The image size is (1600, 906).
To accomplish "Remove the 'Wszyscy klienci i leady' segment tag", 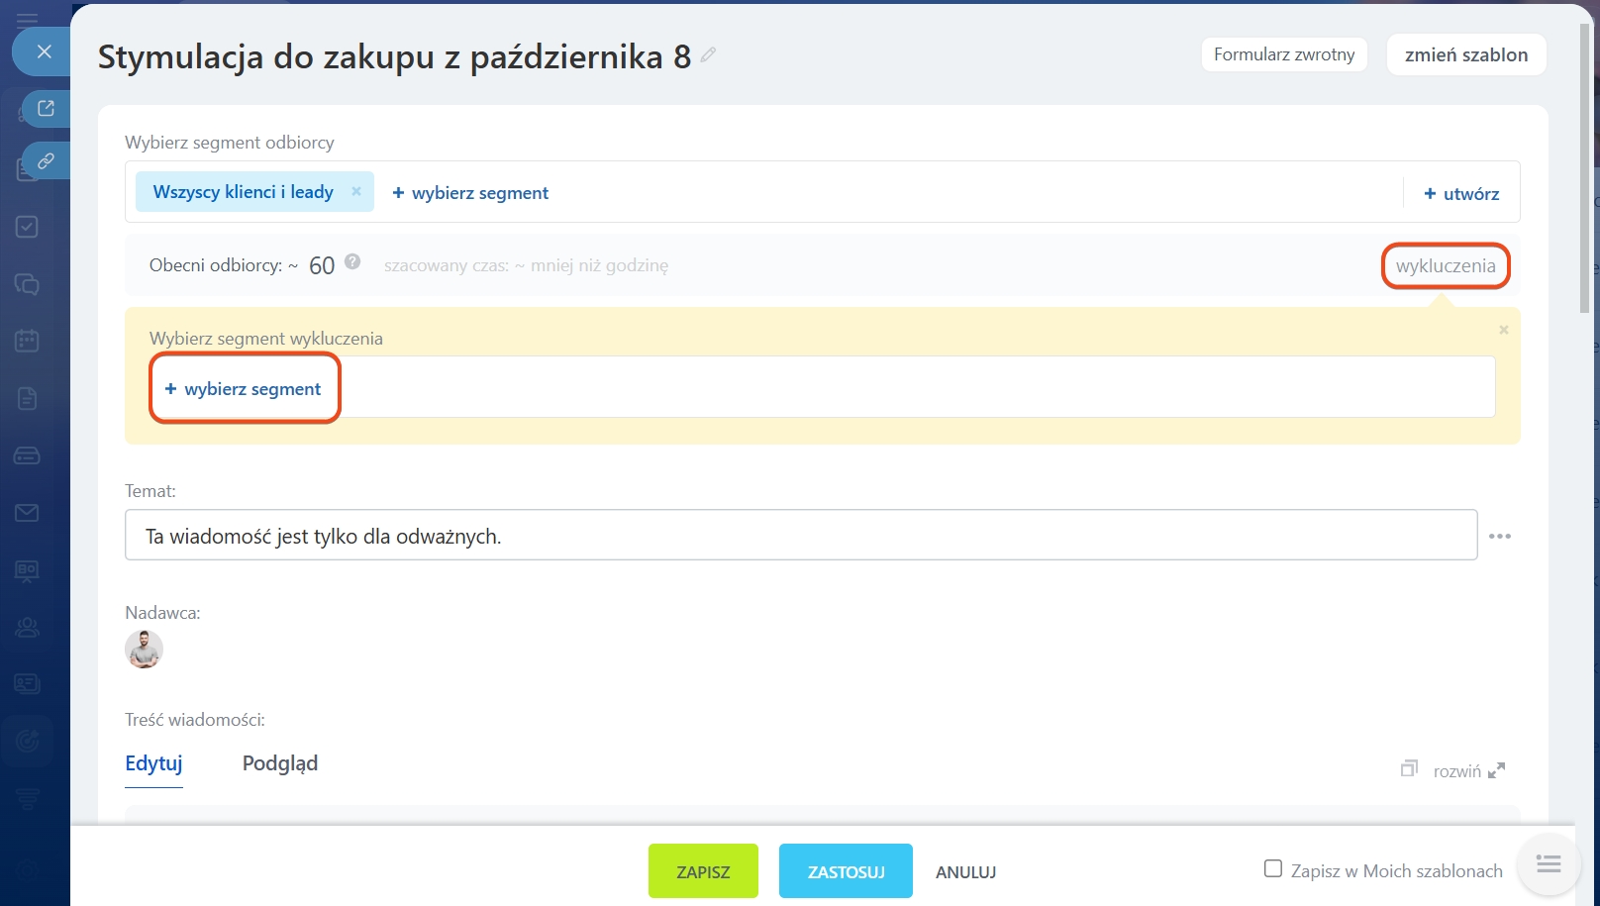I will 356,192.
